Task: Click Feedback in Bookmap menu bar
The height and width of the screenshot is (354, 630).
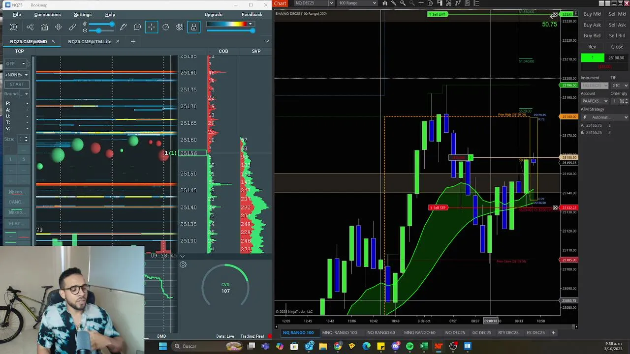Action: (x=252, y=15)
